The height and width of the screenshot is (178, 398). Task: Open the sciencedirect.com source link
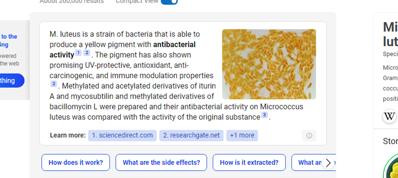click(122, 135)
